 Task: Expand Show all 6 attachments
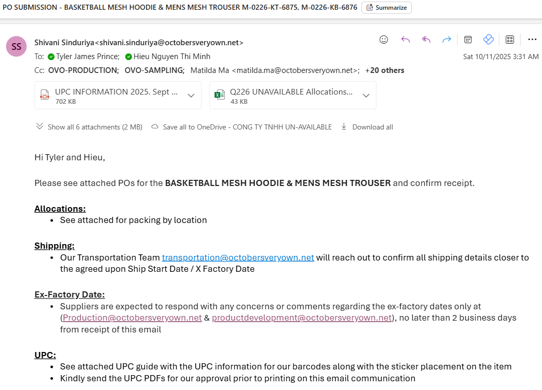(x=89, y=127)
